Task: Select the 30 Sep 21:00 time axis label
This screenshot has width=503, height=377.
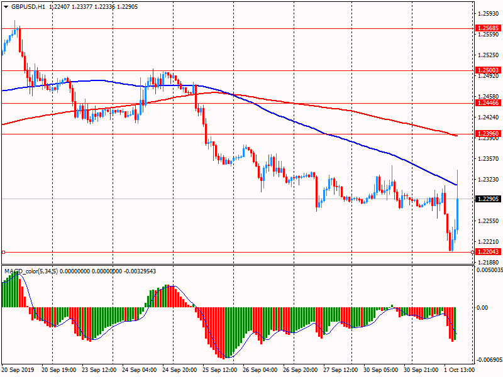Action: (x=421, y=370)
